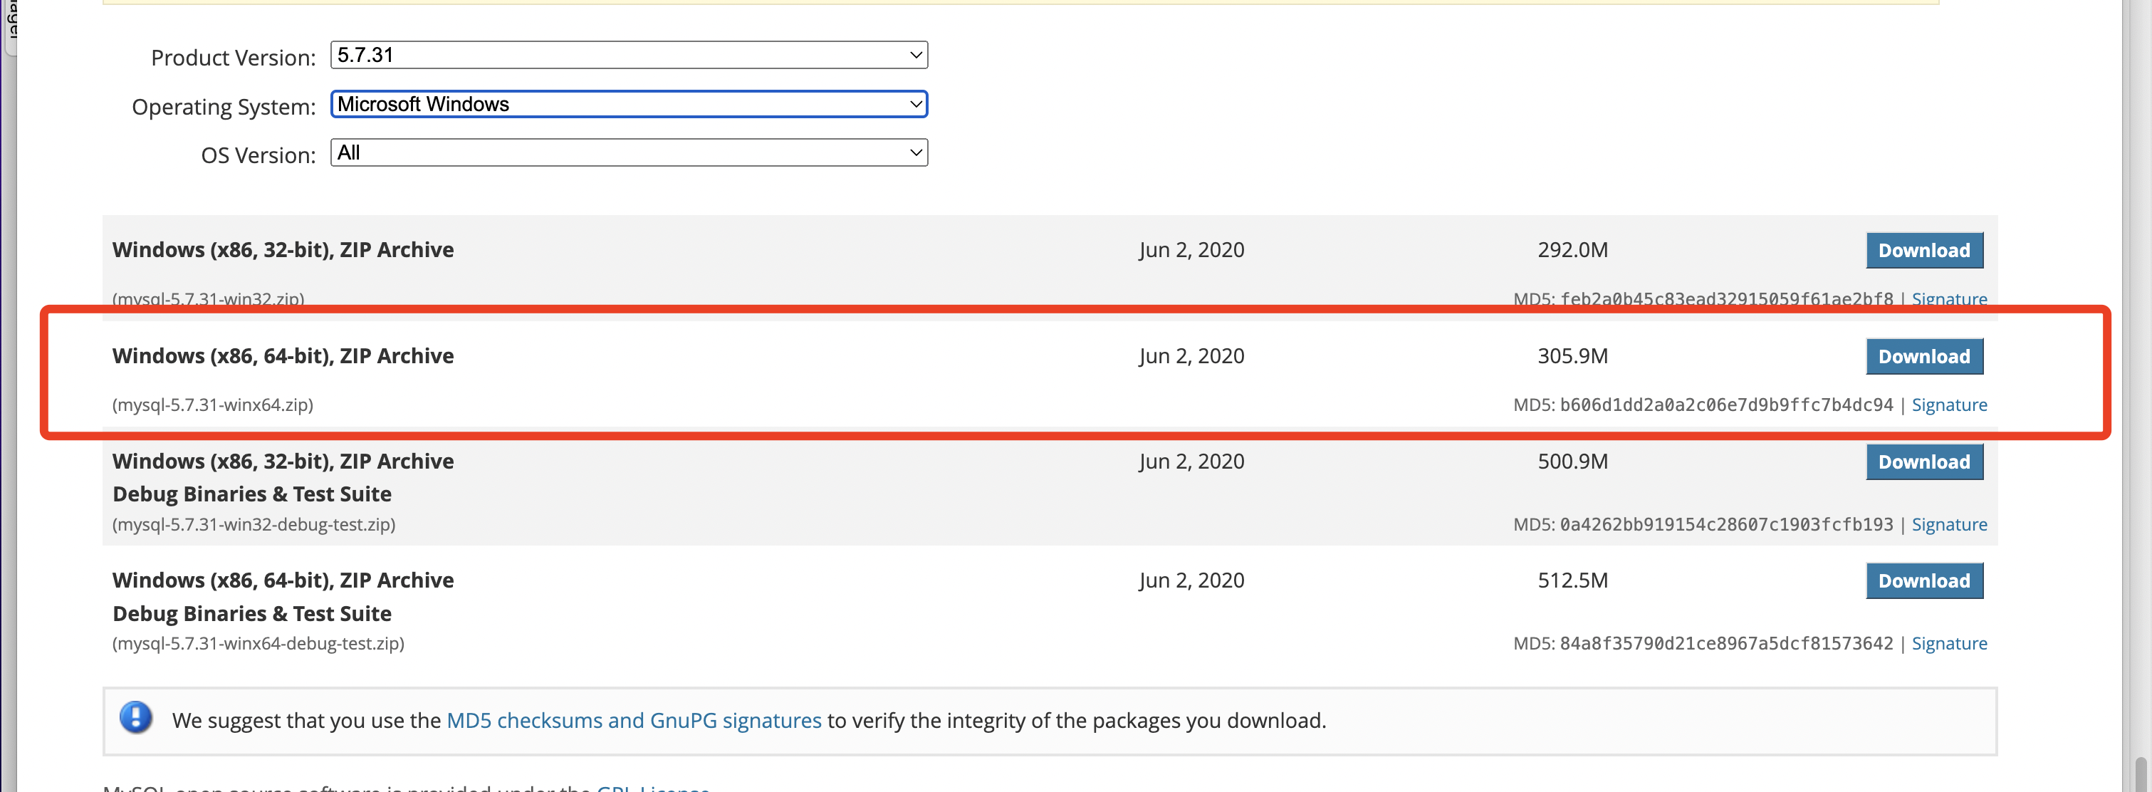
Task: Open the OS Version dropdown
Action: 628,153
